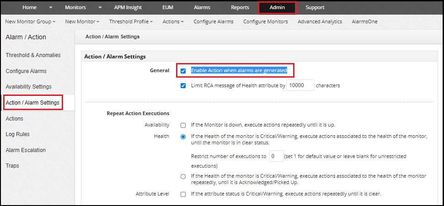Switch to the Admin tab
444x206 pixels.
277,7
